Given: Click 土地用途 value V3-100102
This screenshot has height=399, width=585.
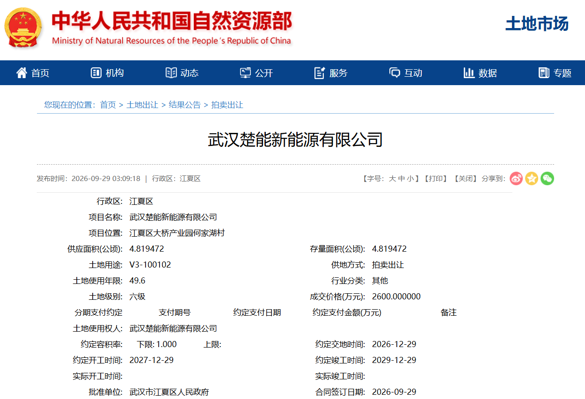Looking at the screenshot, I should 150,265.
